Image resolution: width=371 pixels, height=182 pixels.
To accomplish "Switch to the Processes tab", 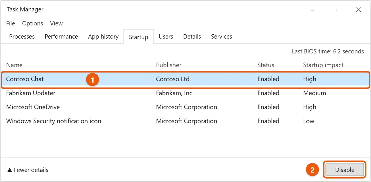I will click(22, 37).
